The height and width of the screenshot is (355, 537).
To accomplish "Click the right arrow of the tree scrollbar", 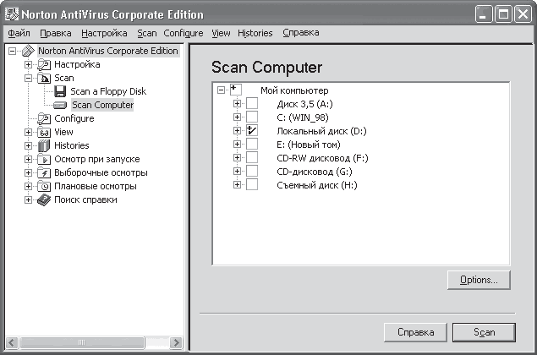I will pos(176,342).
